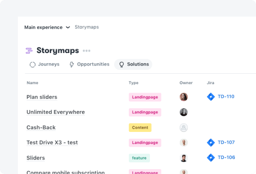Click the purple Storymaps icon beside the title

point(29,51)
